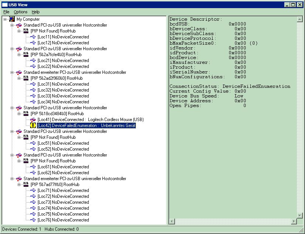Click the 'Open Pipes: 0' line
The height and width of the screenshot is (234, 305).
pos(208,106)
